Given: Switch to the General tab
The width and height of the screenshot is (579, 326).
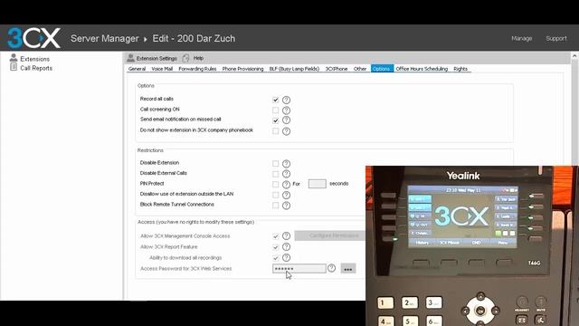Looking at the screenshot, I should click(137, 69).
